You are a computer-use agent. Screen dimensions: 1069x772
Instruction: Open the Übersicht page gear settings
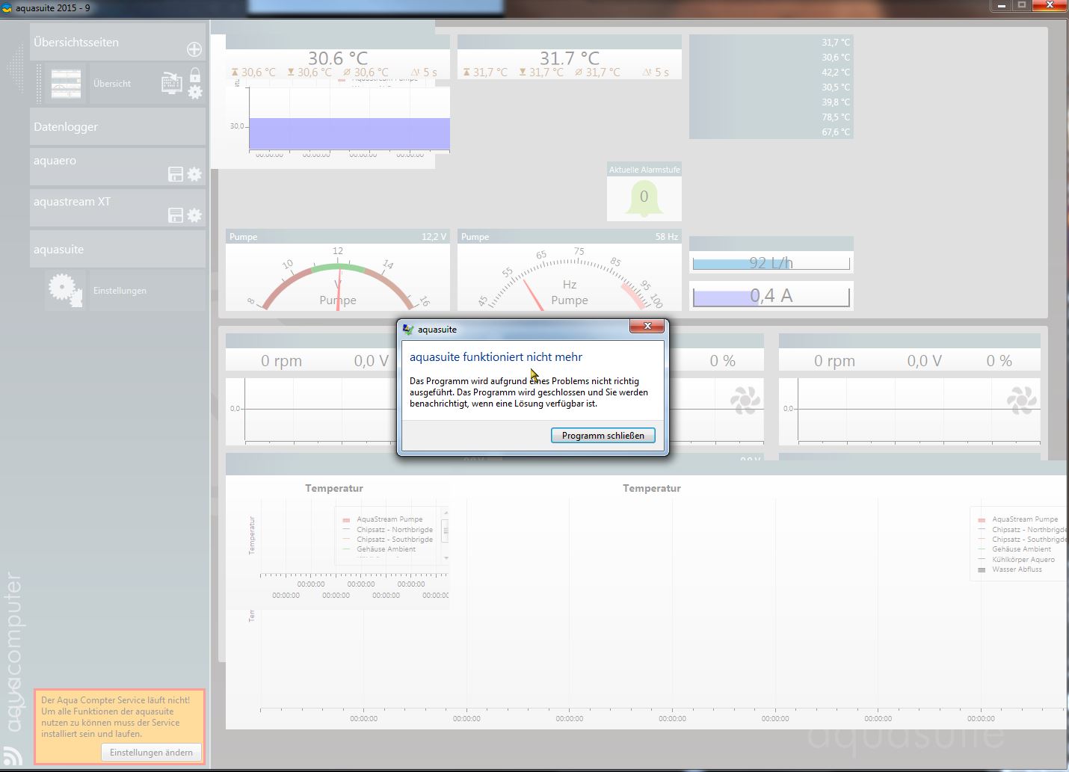(195, 92)
